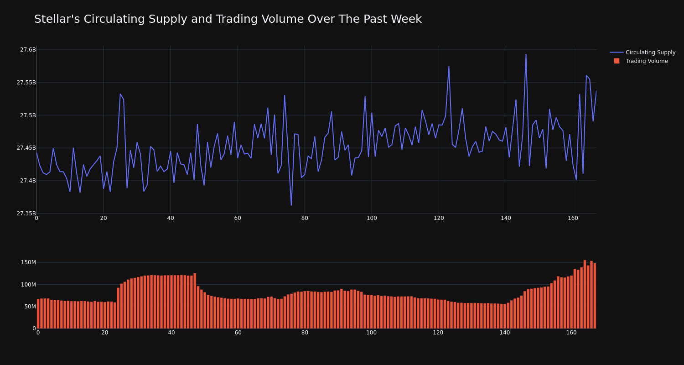Click the supply peak near x=123

449,67
